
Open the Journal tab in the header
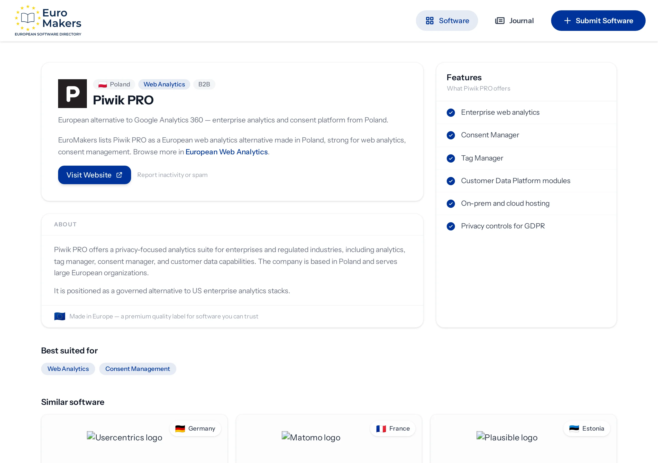click(514, 21)
